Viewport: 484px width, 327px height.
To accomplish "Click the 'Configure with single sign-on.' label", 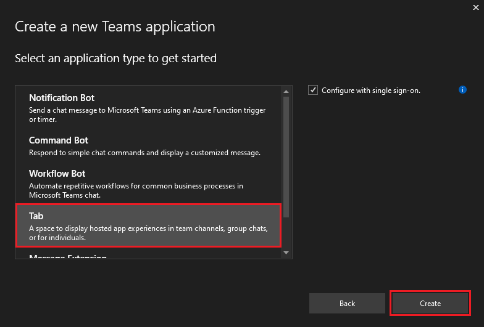I will click(x=370, y=91).
